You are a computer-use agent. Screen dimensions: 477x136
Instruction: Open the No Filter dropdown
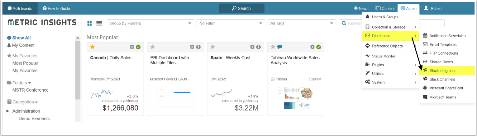[x=231, y=23]
